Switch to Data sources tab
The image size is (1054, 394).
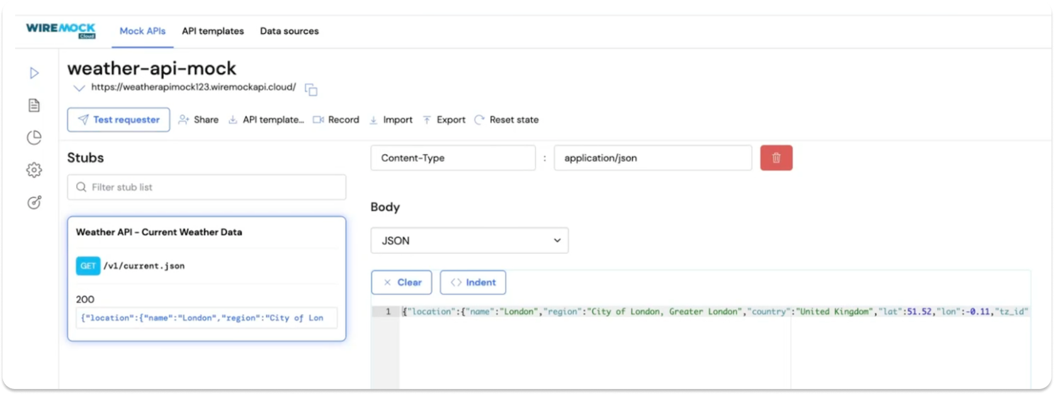290,31
